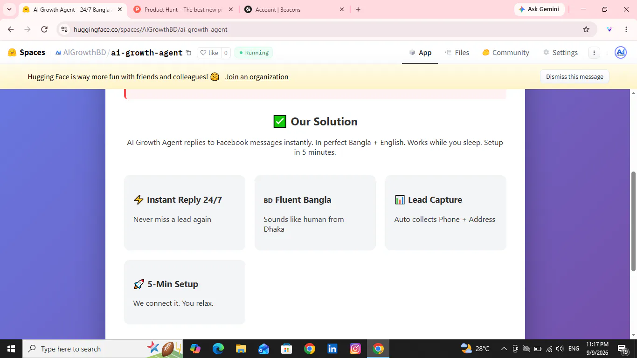Dismiss the organization banner message
637x358 pixels.
pyautogui.click(x=575, y=77)
